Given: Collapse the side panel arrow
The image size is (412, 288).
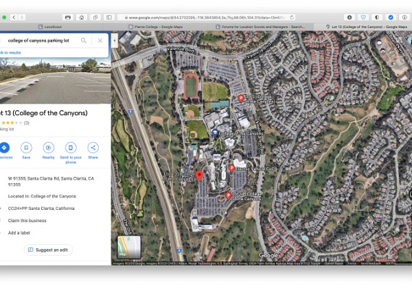Looking at the screenshot, I should point(115,40).
